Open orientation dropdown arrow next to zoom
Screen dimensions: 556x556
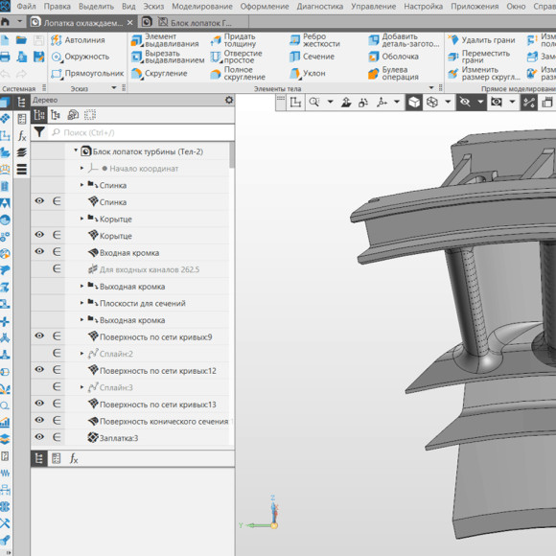click(x=330, y=103)
